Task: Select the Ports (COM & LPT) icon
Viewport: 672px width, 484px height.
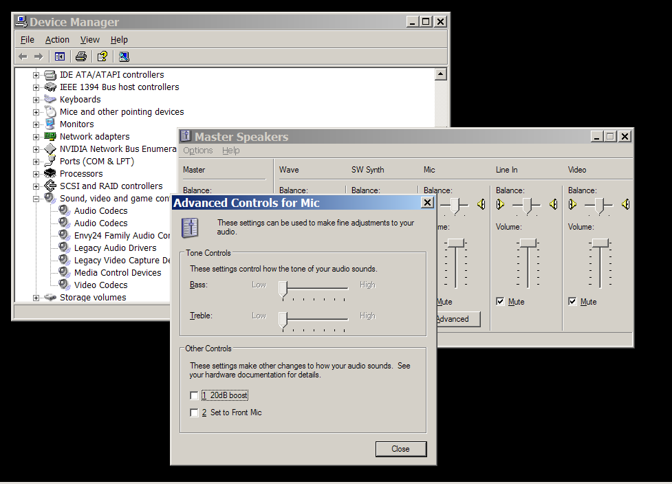Action: (51, 162)
